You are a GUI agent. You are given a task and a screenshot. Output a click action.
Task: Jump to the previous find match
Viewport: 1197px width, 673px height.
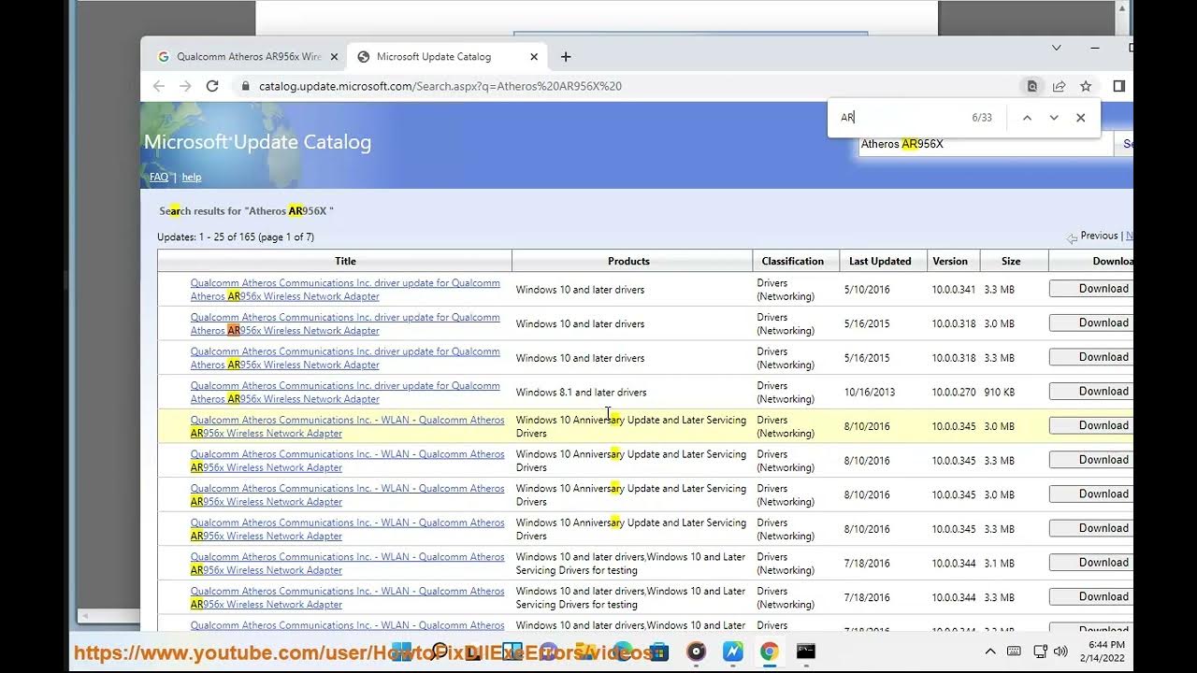point(1027,118)
